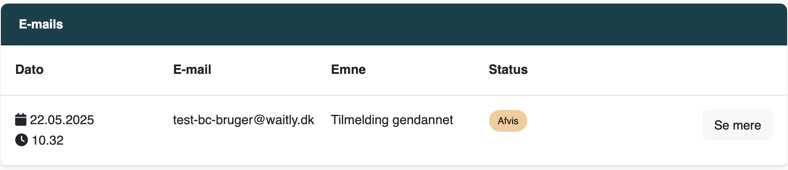Click the divider line below column headers
The height and width of the screenshot is (170, 788).
pos(394,95)
